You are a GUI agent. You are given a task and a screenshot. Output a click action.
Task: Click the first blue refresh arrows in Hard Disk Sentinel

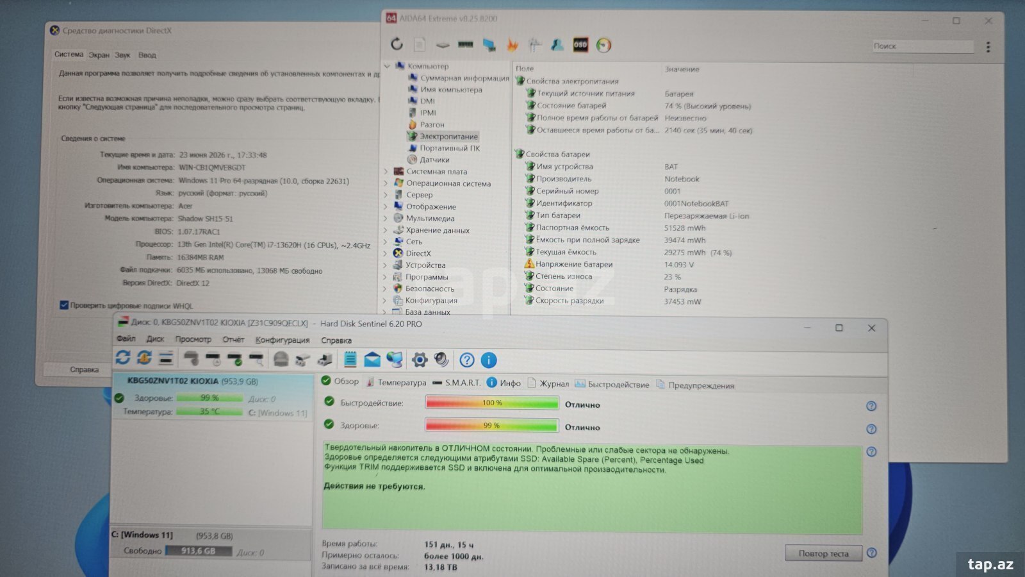pos(123,358)
